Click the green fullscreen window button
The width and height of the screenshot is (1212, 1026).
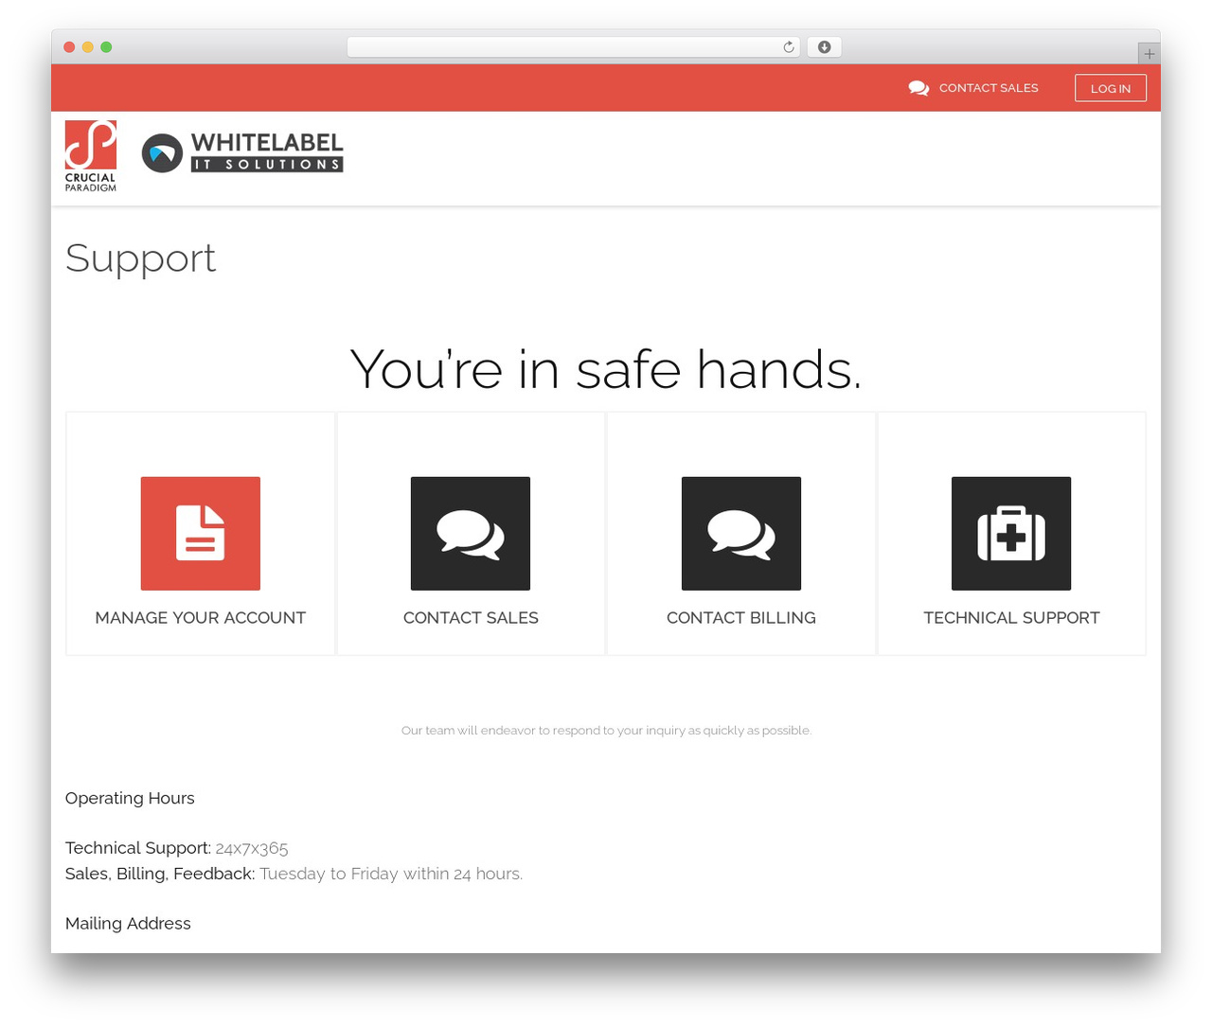[106, 47]
